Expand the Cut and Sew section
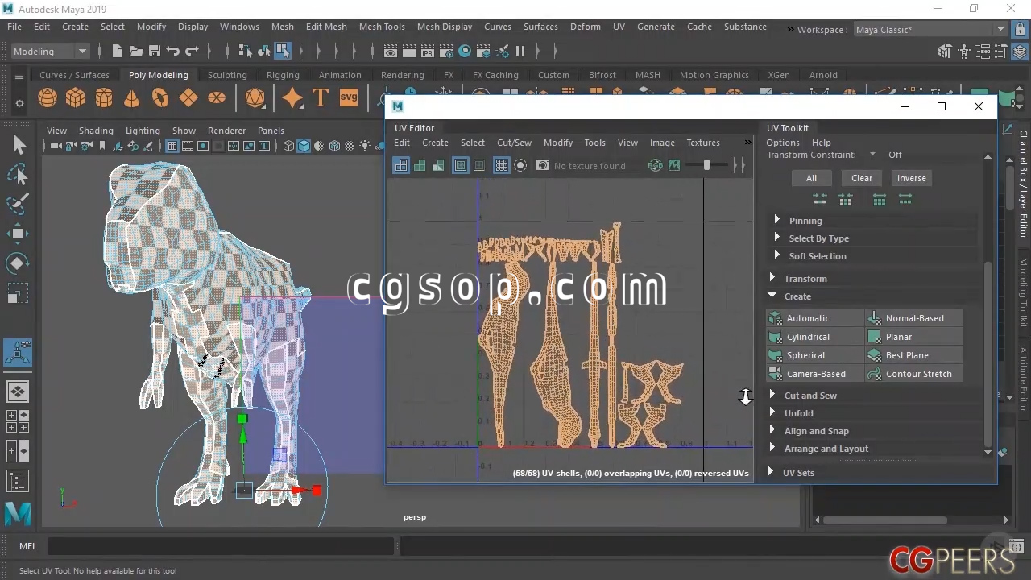This screenshot has width=1031, height=580. click(810, 396)
